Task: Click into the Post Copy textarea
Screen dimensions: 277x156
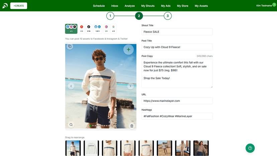Action: [x=177, y=73]
